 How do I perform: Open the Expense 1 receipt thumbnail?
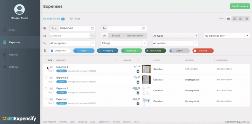146,101
